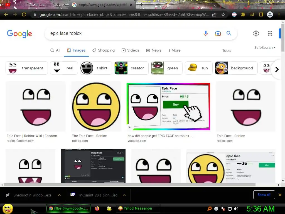Open Epic Face Roblox Wiki Fandom link

coord(32,136)
